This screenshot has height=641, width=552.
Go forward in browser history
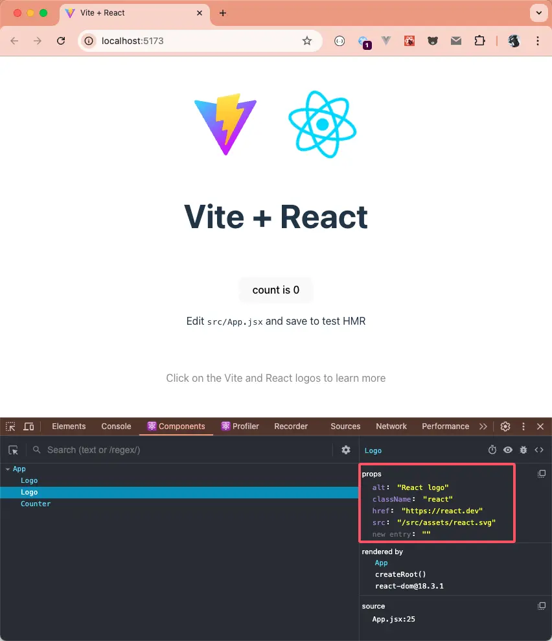[x=38, y=41]
